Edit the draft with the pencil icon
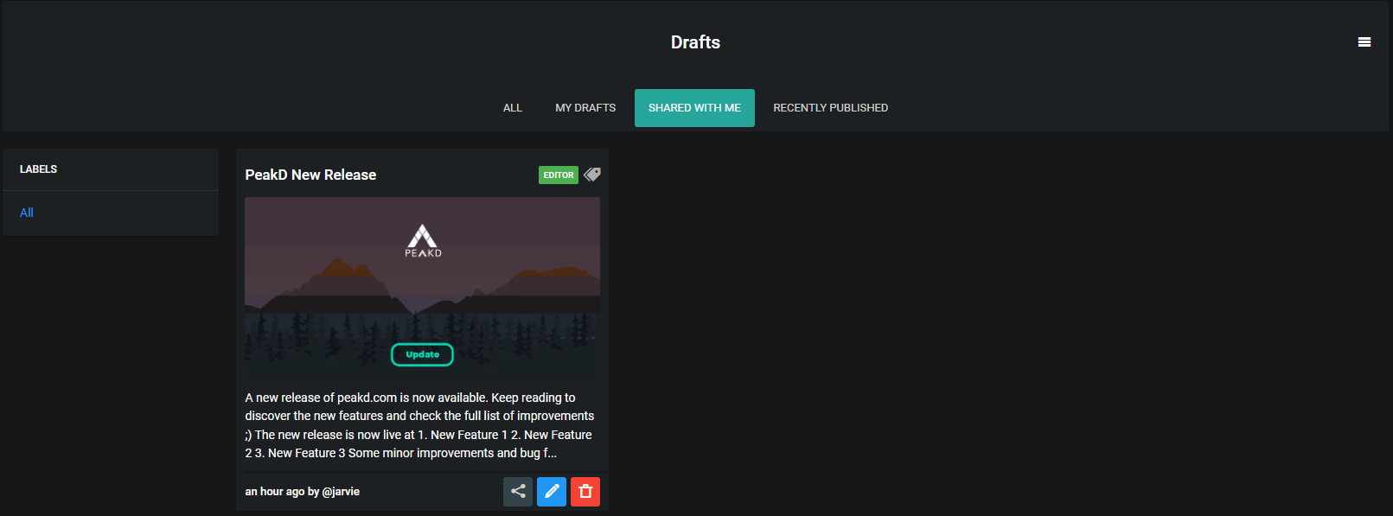Image resolution: width=1393 pixels, height=516 pixels. click(552, 492)
